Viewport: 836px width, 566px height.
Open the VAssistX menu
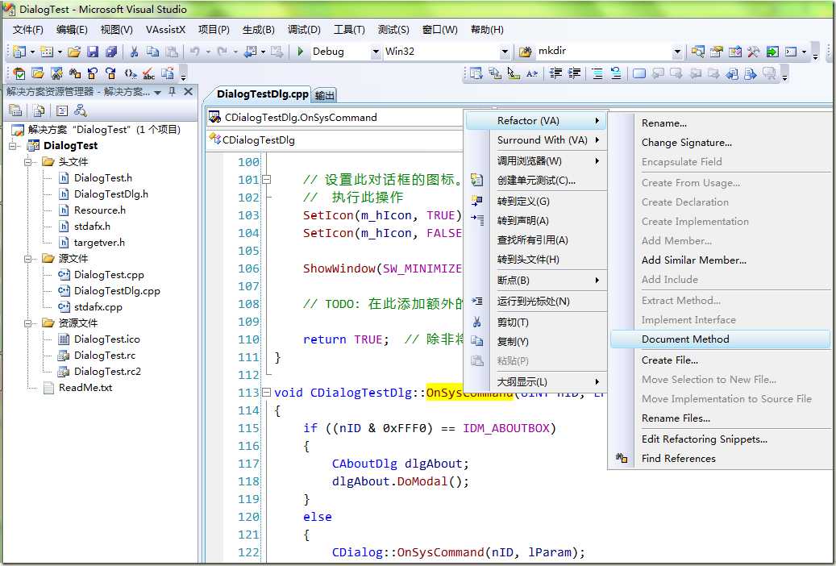click(x=165, y=30)
